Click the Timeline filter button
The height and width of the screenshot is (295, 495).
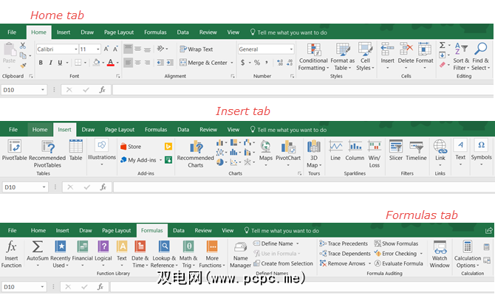416,150
